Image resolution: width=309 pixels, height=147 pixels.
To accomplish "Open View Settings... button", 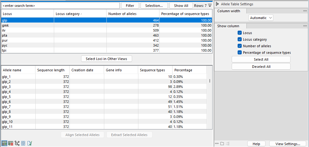I will [x=288, y=144].
